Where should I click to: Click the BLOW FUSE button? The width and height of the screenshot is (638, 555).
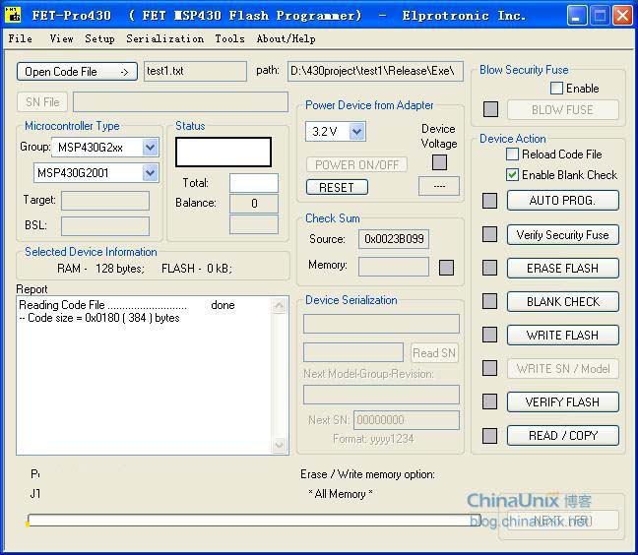563,109
